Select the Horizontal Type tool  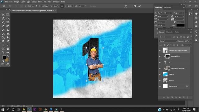click(3, 45)
